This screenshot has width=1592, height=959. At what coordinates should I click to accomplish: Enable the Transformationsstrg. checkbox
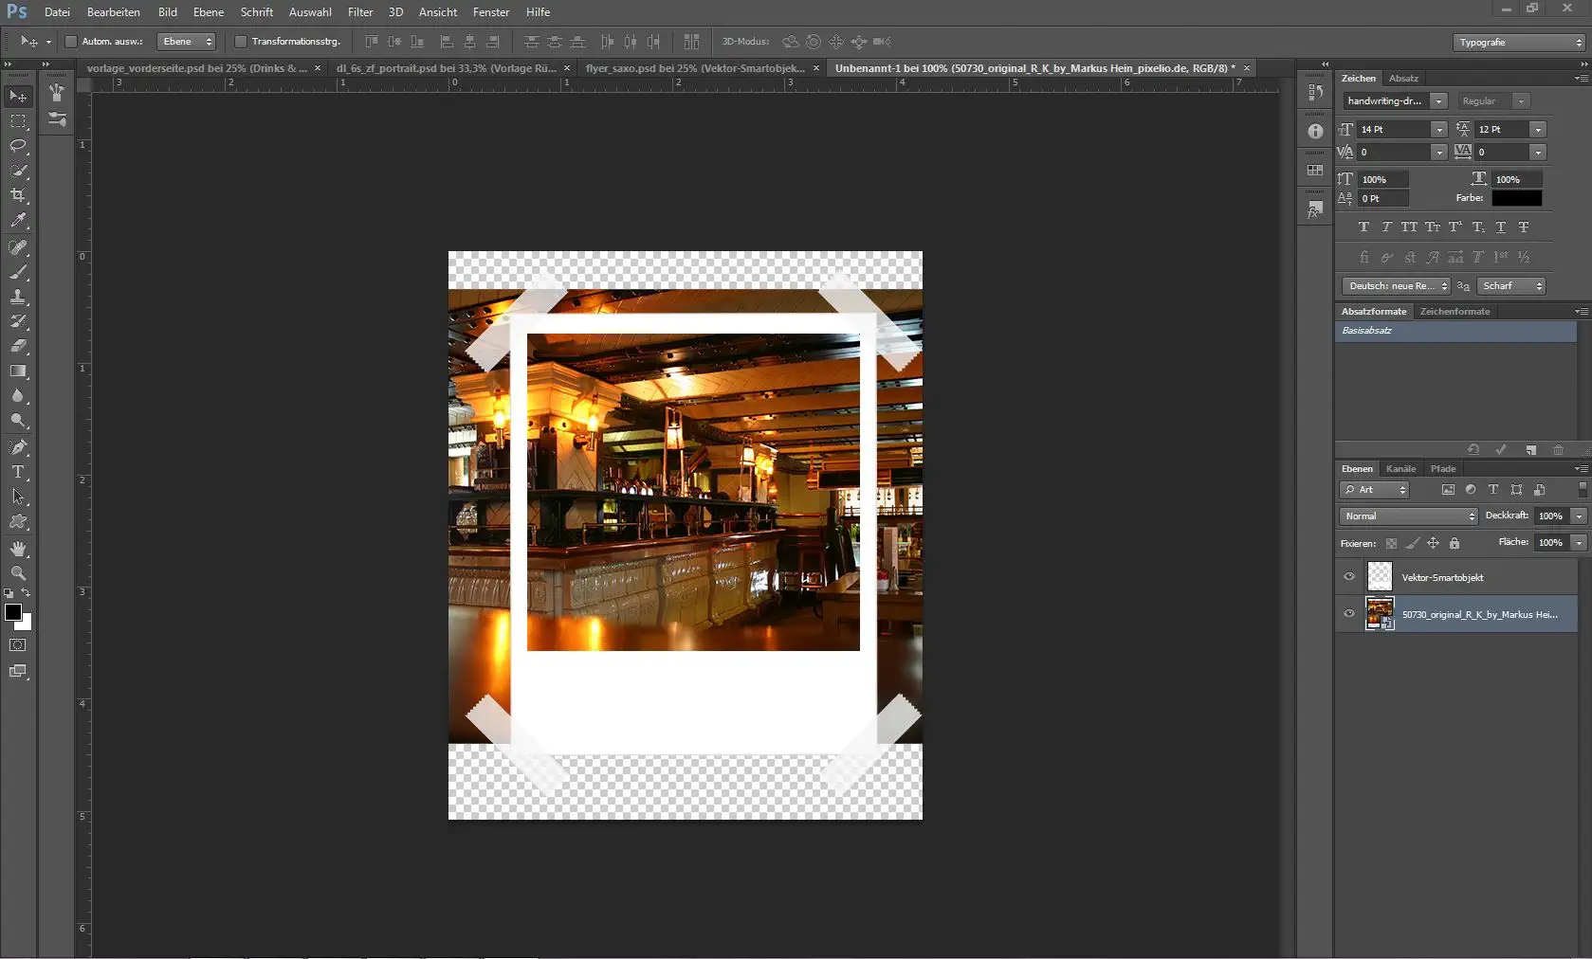point(241,42)
